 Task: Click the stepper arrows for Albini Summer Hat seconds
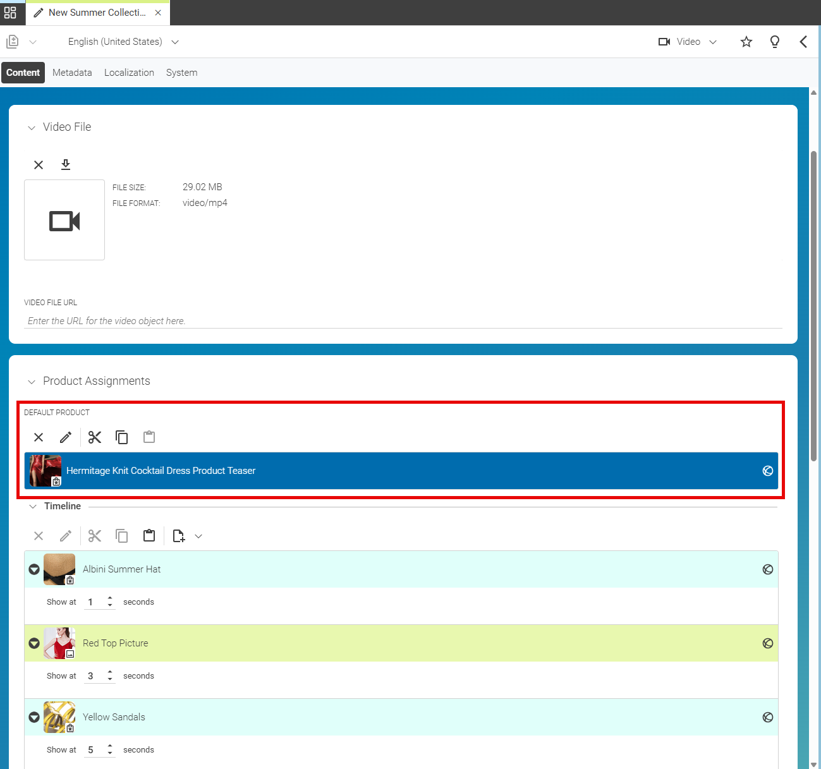[x=110, y=602]
